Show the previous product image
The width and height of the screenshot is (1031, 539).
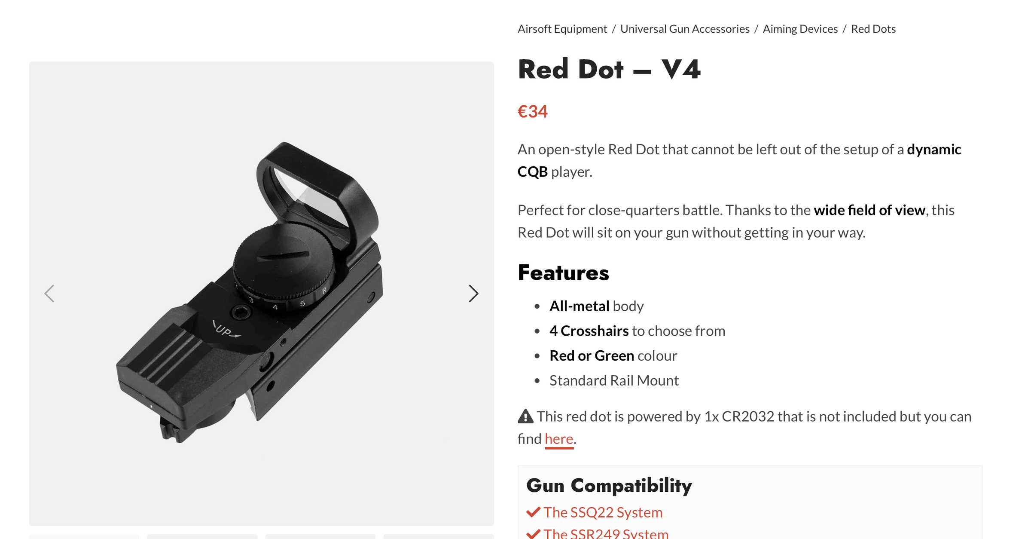[x=49, y=294]
